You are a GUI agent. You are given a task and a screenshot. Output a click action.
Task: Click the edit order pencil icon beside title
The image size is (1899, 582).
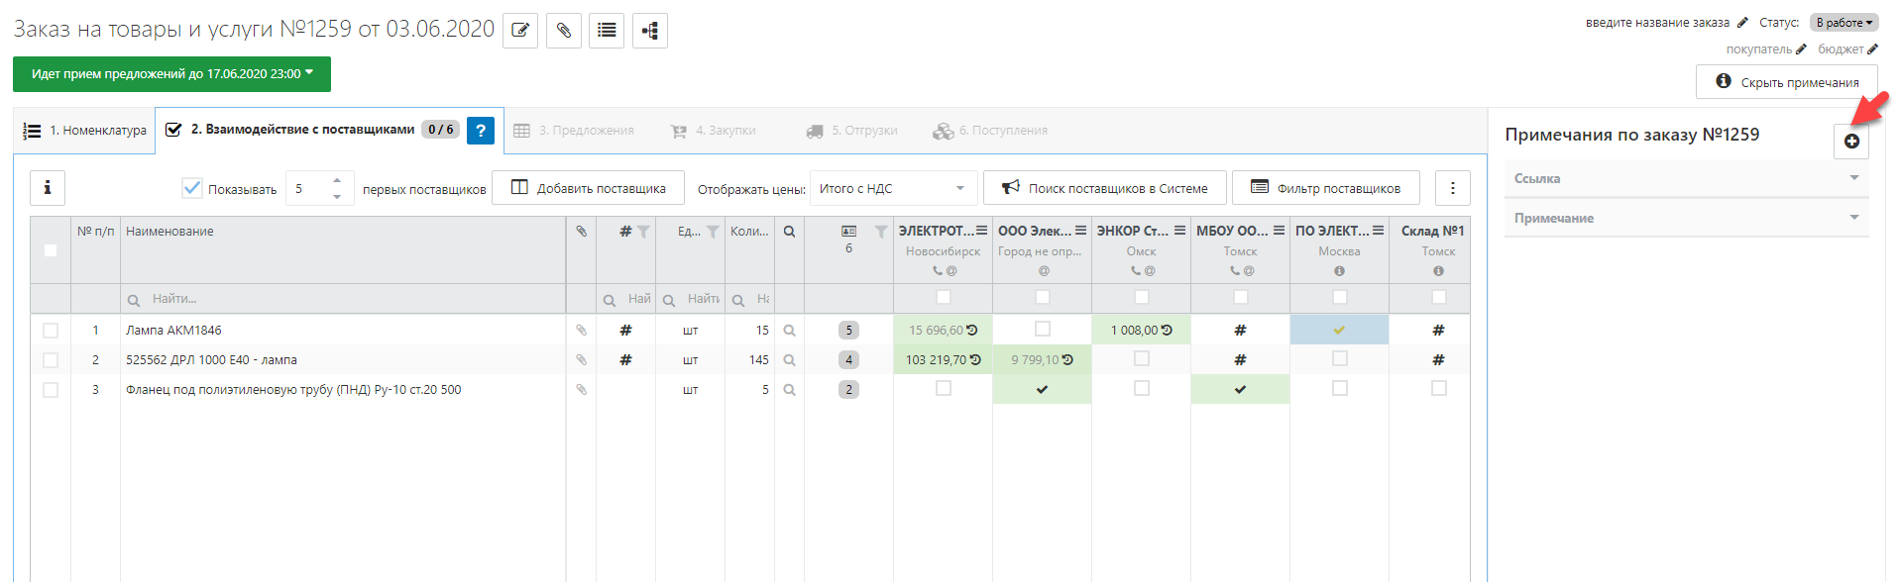click(x=520, y=31)
